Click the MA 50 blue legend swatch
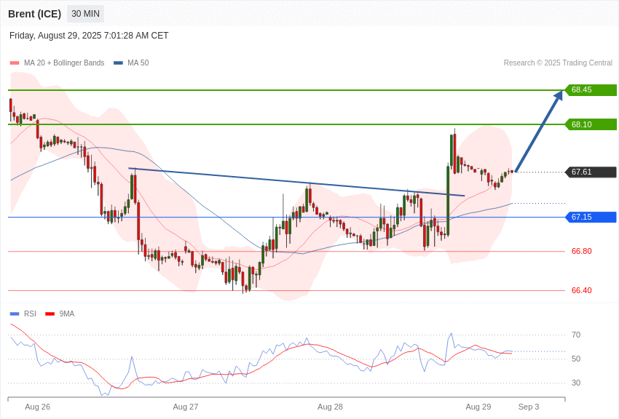 118,63
